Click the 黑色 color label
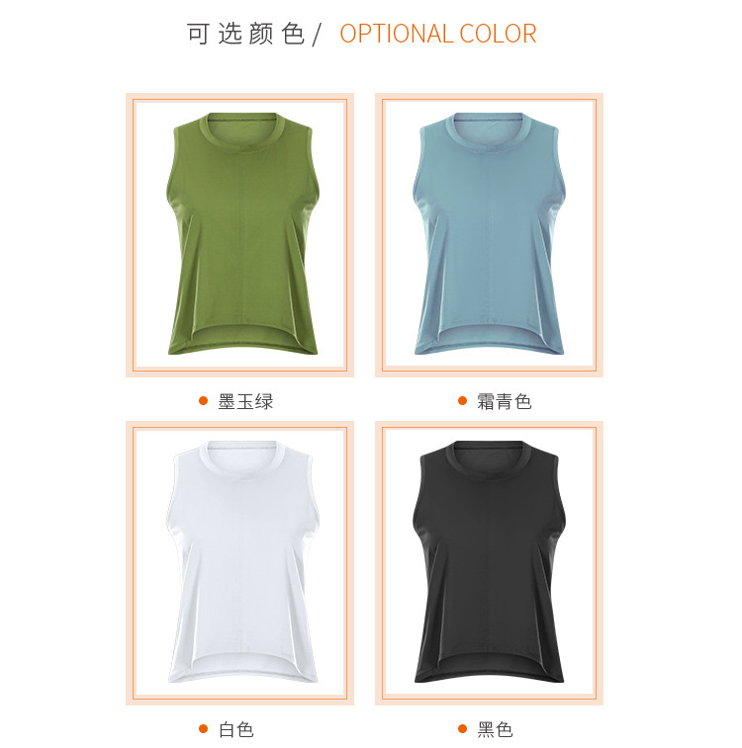 pyautogui.click(x=495, y=729)
